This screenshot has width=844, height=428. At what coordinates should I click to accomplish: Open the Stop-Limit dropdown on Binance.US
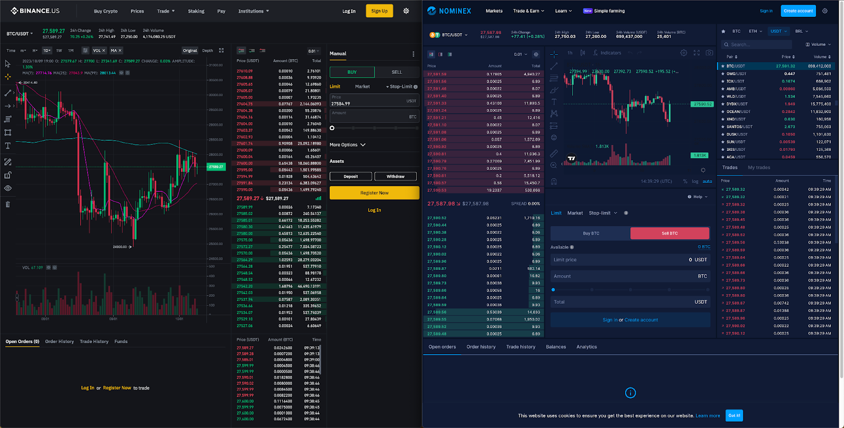(402, 86)
